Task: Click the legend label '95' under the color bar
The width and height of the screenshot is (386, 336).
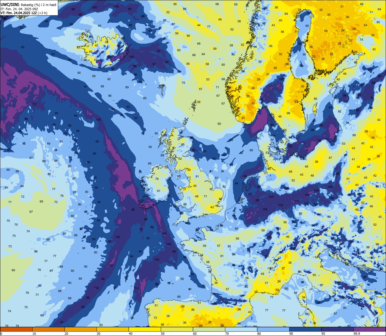Action: tap(323, 334)
